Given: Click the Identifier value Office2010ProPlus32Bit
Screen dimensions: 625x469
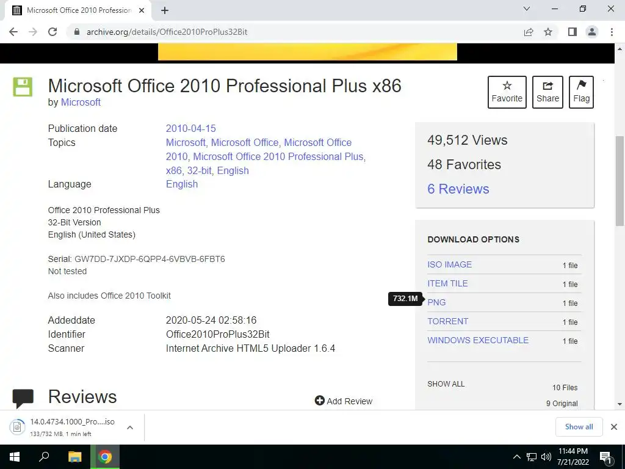Looking at the screenshot, I should point(218,334).
